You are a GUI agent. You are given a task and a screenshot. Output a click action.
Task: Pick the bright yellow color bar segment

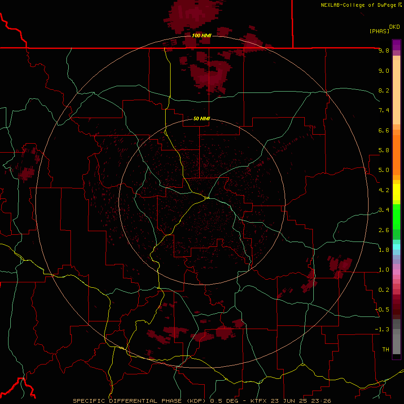pos(396,192)
